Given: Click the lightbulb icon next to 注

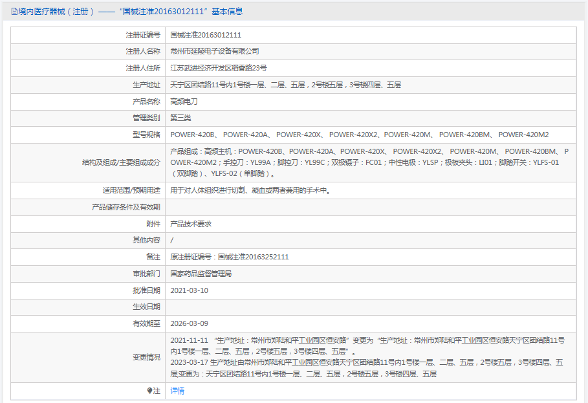Looking at the screenshot, I should coord(149,391).
